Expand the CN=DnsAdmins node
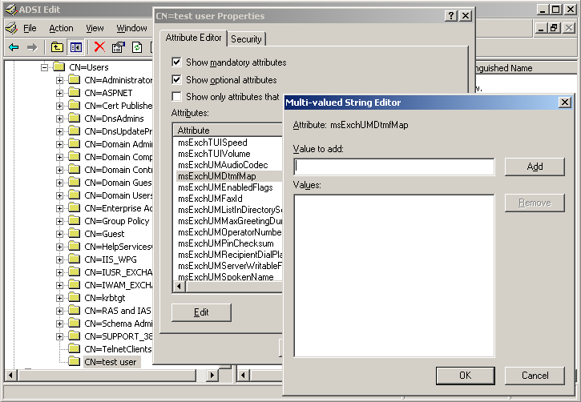This screenshot has height=402, width=581. tap(59, 119)
